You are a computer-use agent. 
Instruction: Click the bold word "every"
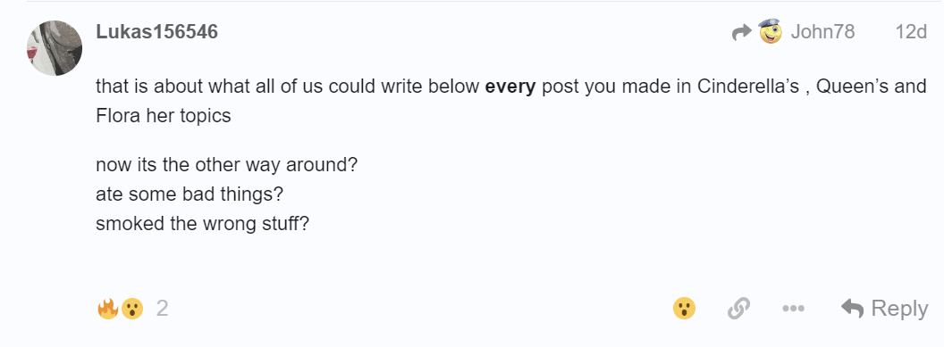[x=510, y=87]
